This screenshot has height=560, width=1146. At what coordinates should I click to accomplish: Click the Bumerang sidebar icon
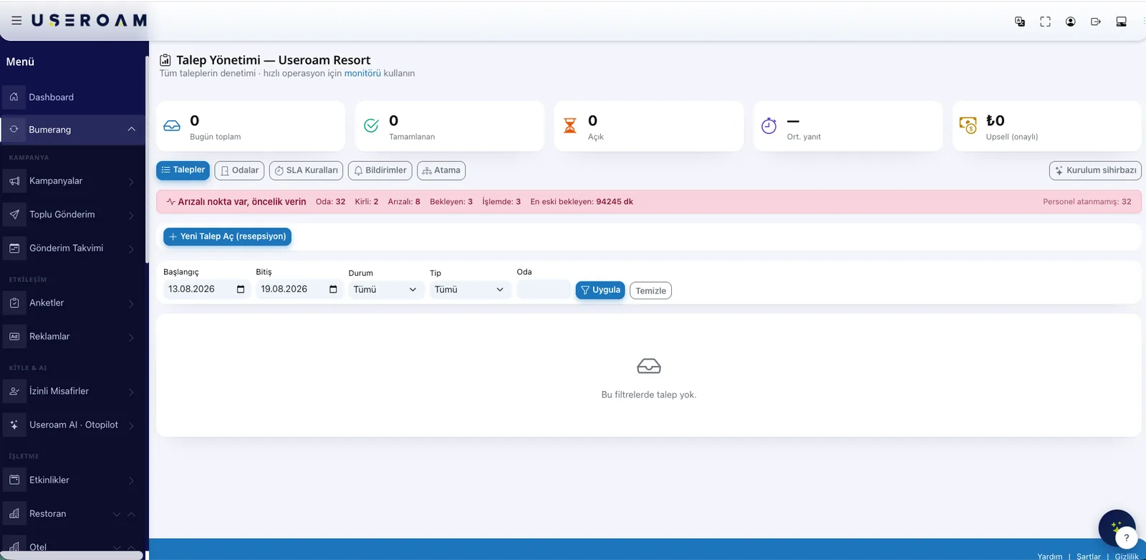tap(14, 129)
